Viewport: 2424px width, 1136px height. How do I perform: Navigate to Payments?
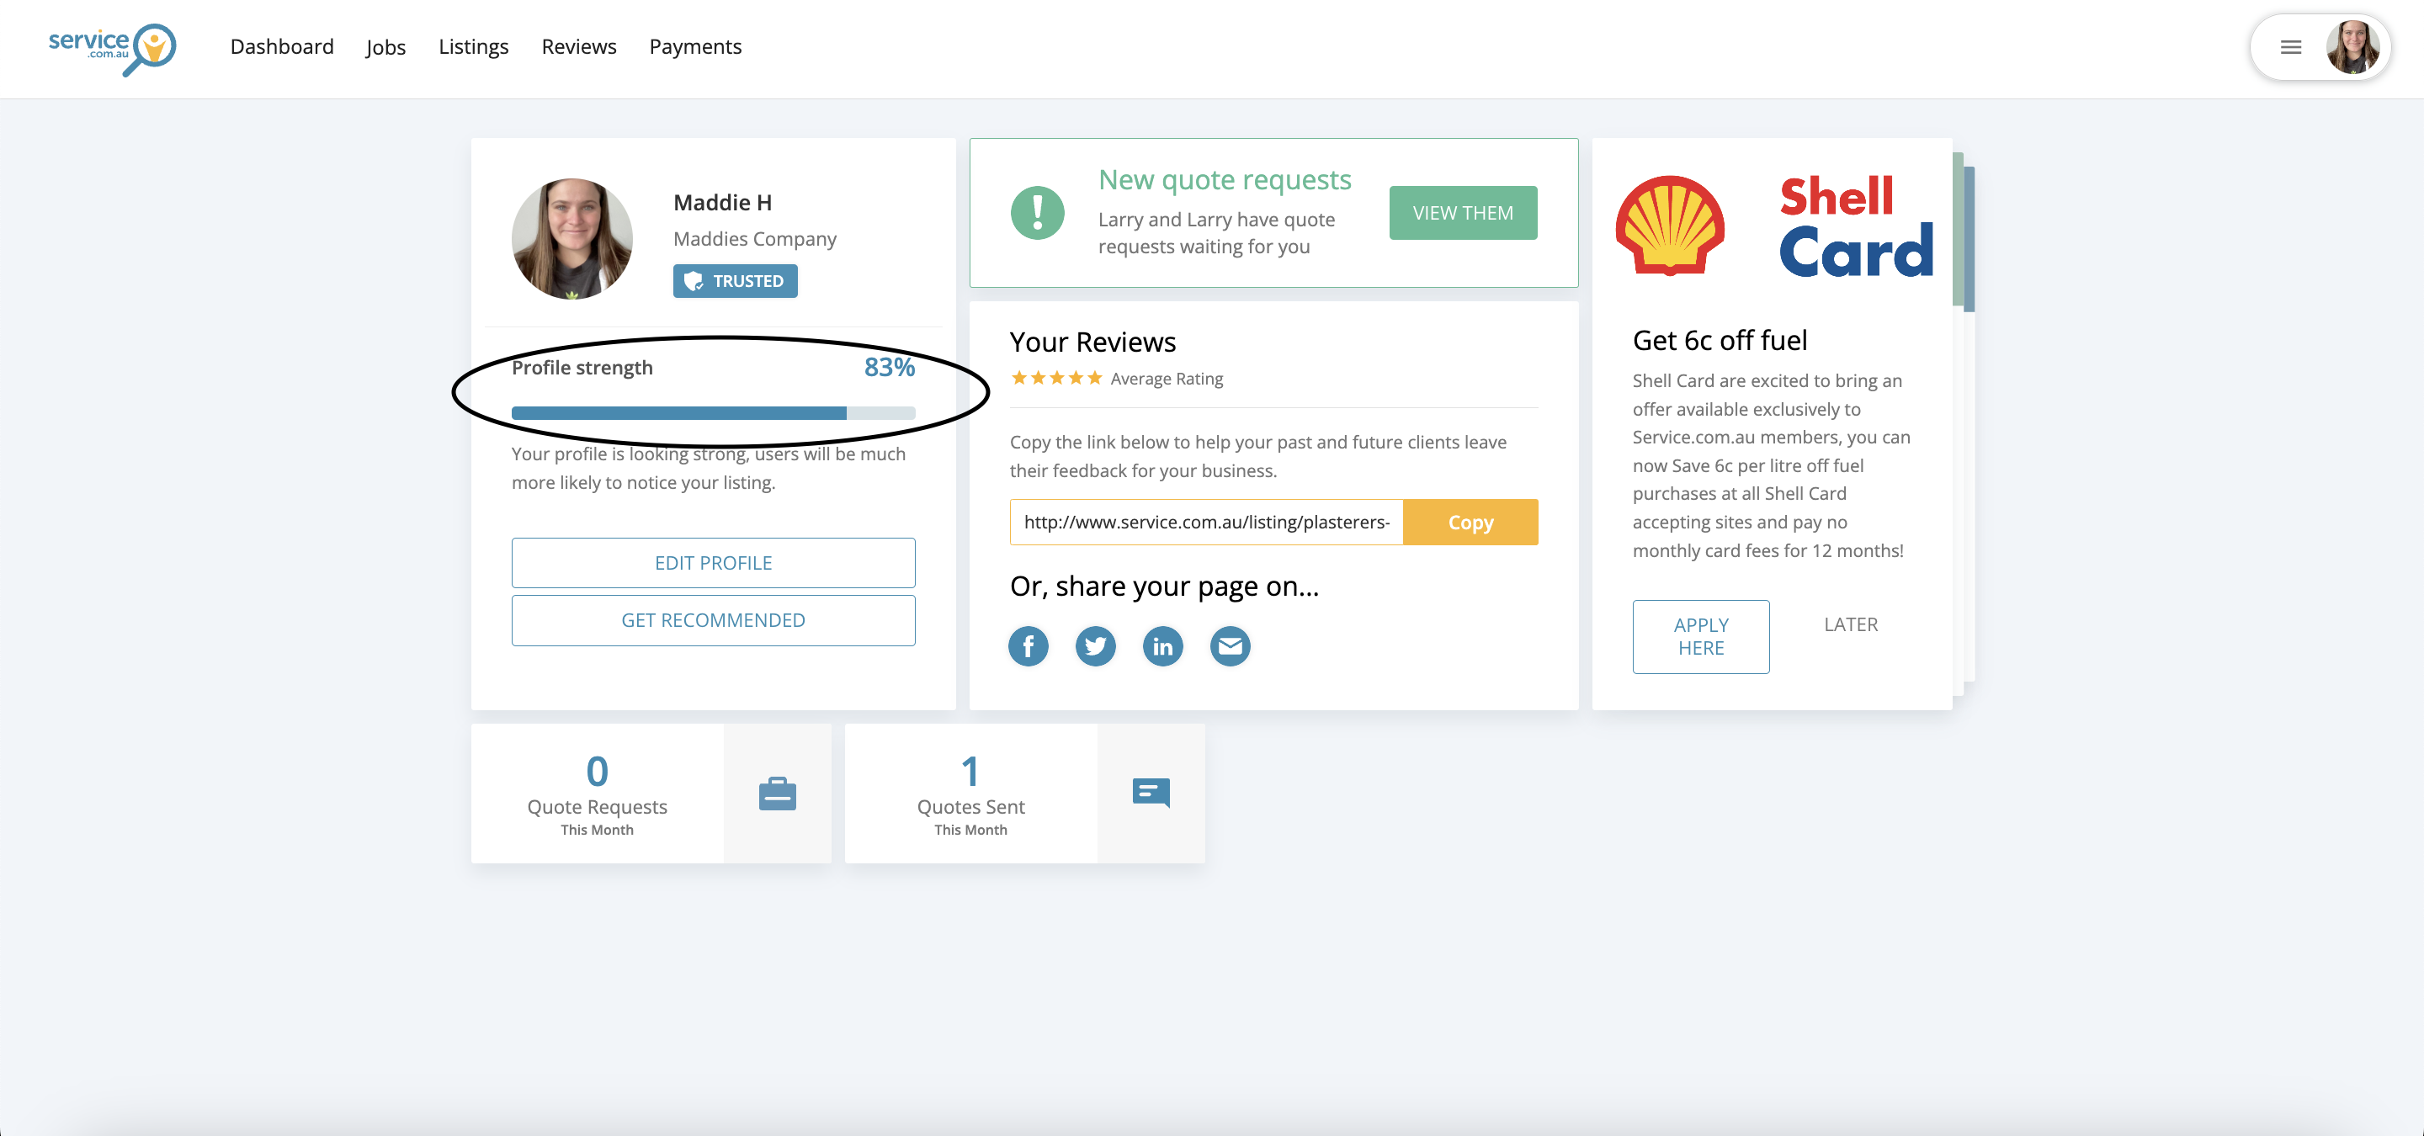(x=694, y=47)
